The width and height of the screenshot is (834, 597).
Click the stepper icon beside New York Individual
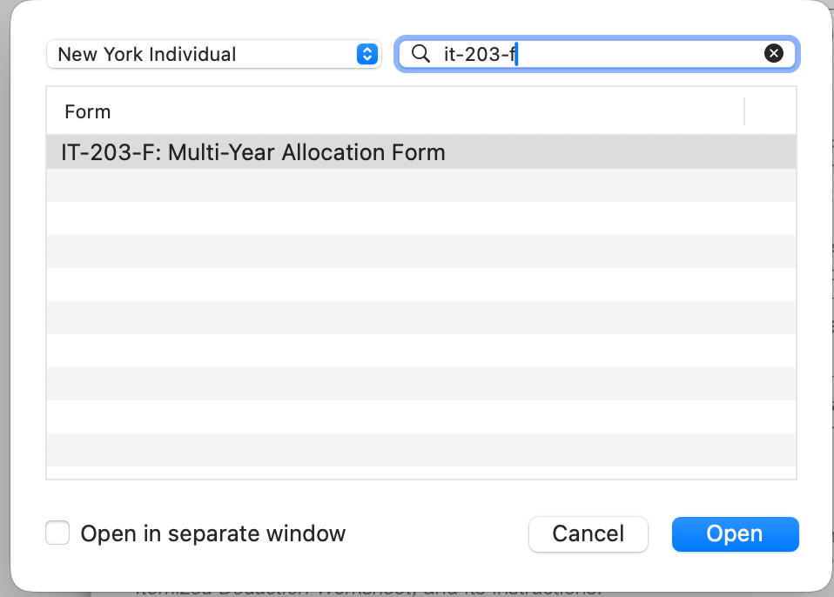click(367, 53)
